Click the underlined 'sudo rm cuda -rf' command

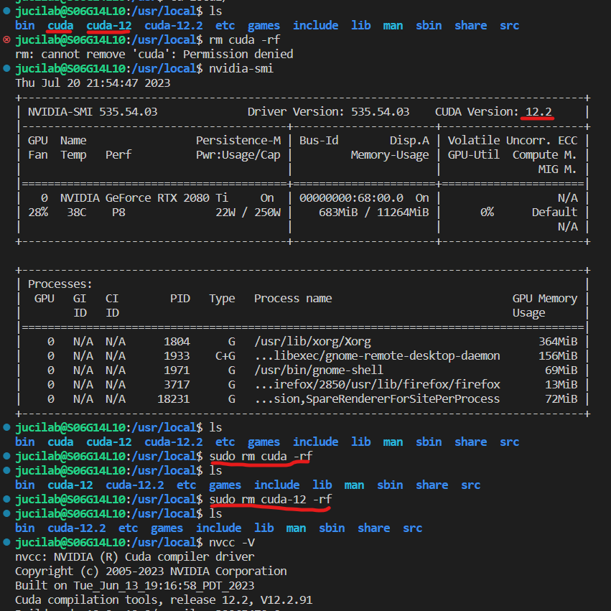coord(261,457)
